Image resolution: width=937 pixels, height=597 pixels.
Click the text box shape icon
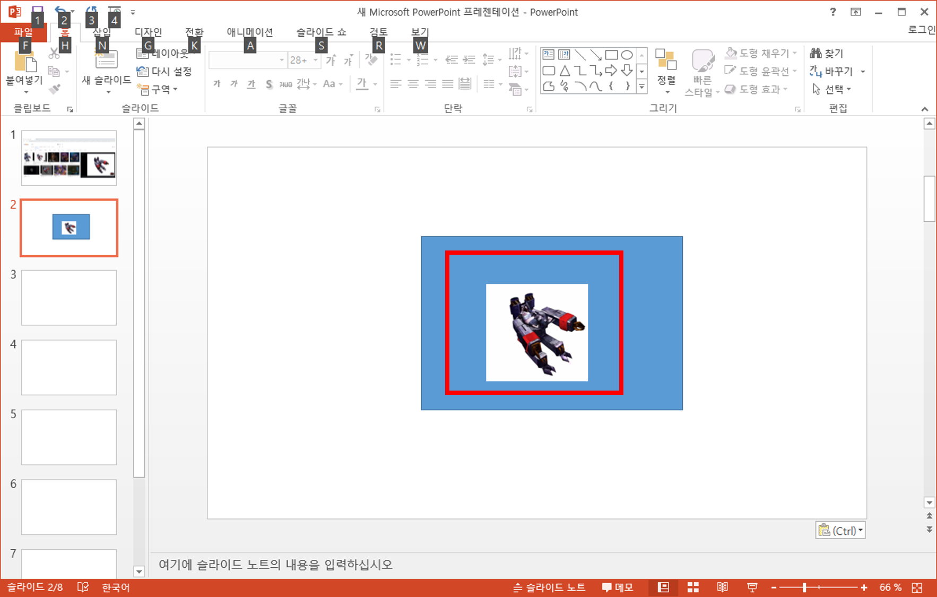[x=549, y=55]
